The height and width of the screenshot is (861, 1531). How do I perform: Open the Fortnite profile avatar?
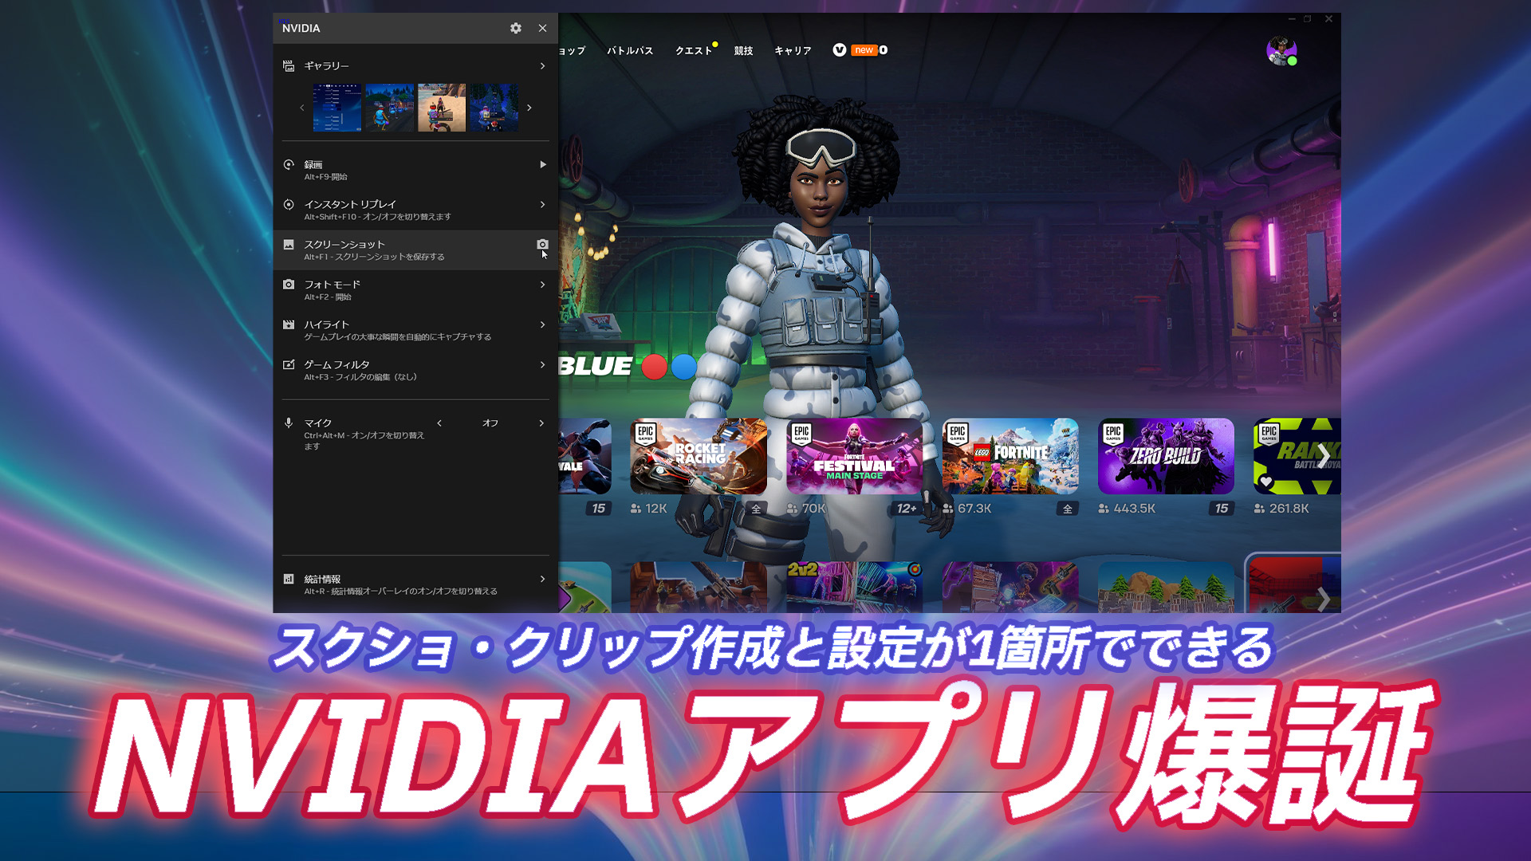coord(1281,50)
